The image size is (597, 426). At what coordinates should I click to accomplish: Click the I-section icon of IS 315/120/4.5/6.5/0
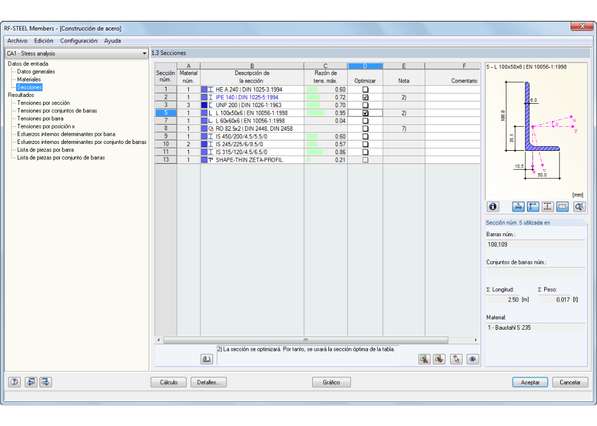point(211,152)
